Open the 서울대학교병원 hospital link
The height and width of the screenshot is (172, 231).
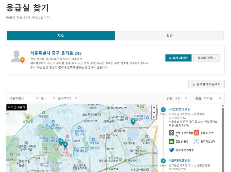180,160
